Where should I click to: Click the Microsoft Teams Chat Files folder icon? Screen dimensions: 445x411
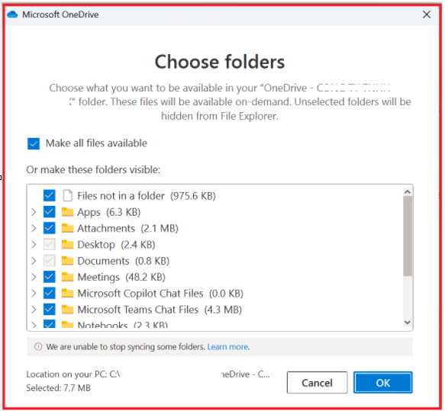pyautogui.click(x=67, y=310)
